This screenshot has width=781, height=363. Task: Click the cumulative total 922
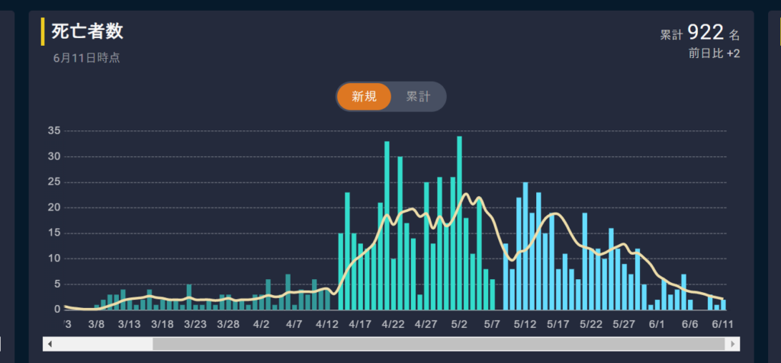(x=705, y=33)
